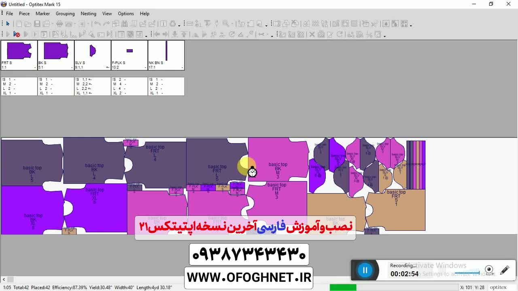Expand the second-row toolbar overflow arrow at far right
This screenshot has width=518, height=291.
click(384, 36)
